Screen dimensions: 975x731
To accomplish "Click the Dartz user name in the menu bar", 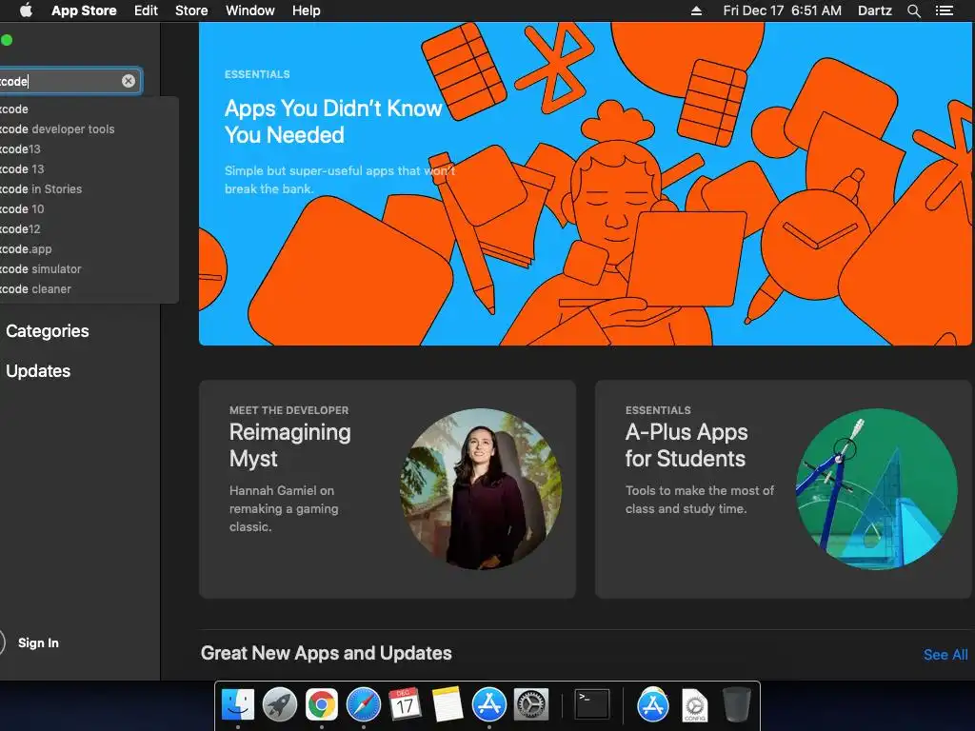I will (x=874, y=10).
